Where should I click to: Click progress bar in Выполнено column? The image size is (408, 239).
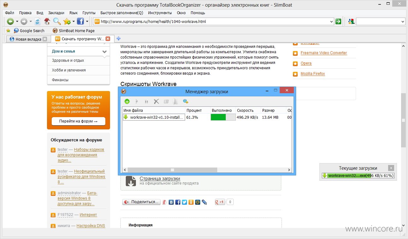(223, 117)
